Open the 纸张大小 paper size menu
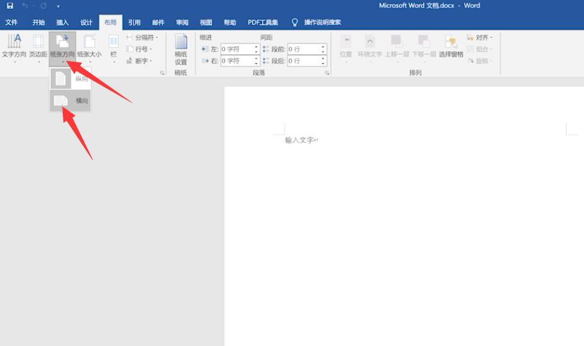Screen dimensions: 584x346 (x=89, y=48)
